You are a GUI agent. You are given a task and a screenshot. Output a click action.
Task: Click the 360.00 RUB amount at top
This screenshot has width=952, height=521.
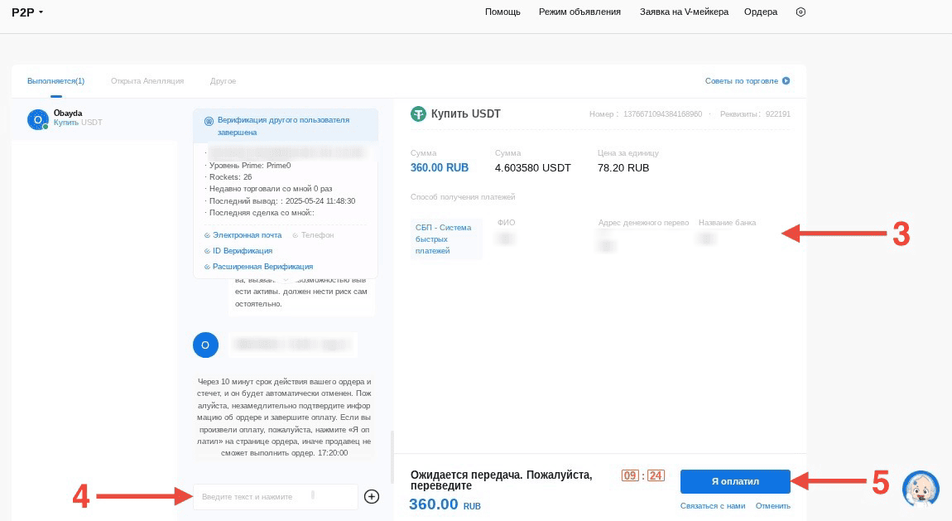pyautogui.click(x=440, y=167)
